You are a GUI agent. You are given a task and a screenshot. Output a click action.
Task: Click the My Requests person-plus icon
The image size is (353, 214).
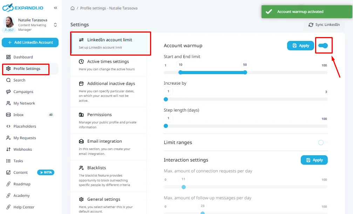8,138
